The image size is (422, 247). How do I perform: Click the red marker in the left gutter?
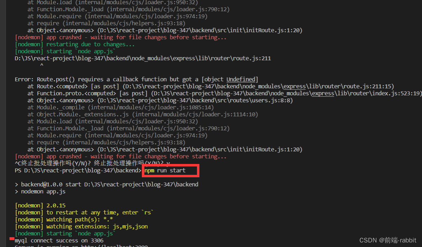pos(12,239)
